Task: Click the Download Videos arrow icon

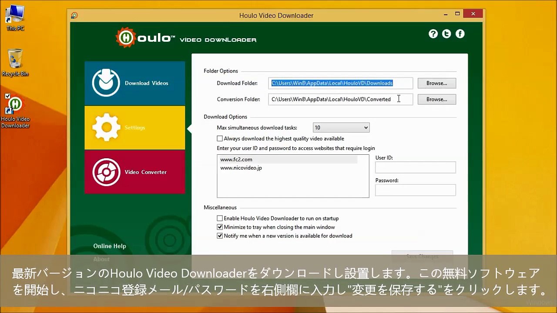Action: (x=106, y=83)
